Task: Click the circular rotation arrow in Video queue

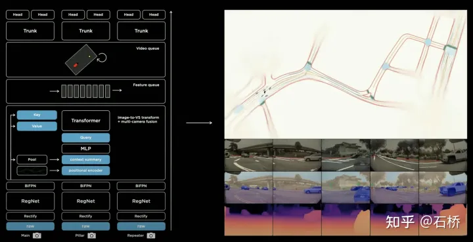Action: 102,58
